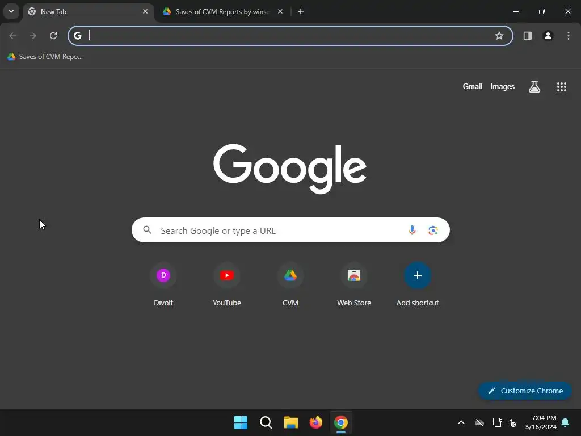Close the New Tab tab
Viewport: 581px width, 436px height.
tap(145, 11)
